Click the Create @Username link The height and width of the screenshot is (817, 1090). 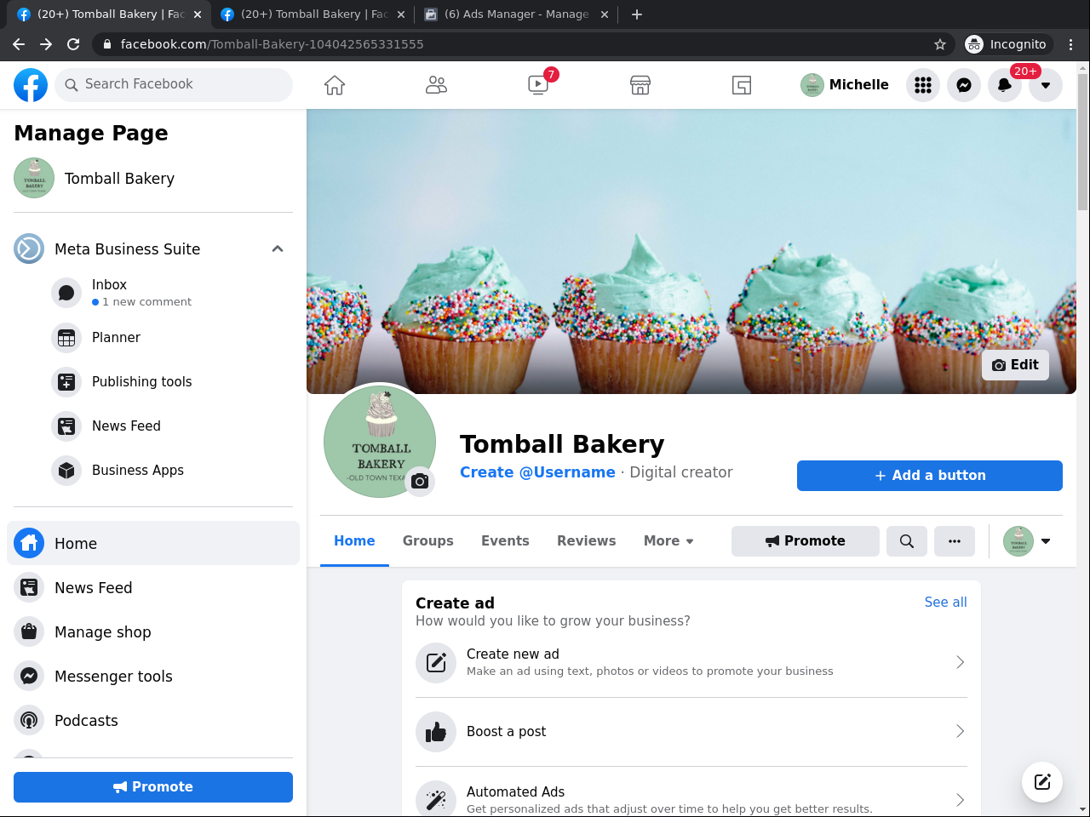(537, 472)
